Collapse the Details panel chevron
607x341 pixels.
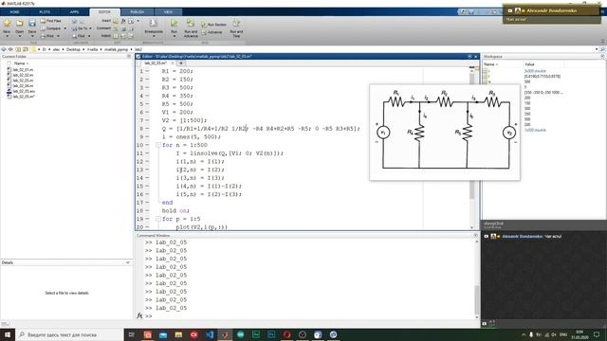(128, 262)
